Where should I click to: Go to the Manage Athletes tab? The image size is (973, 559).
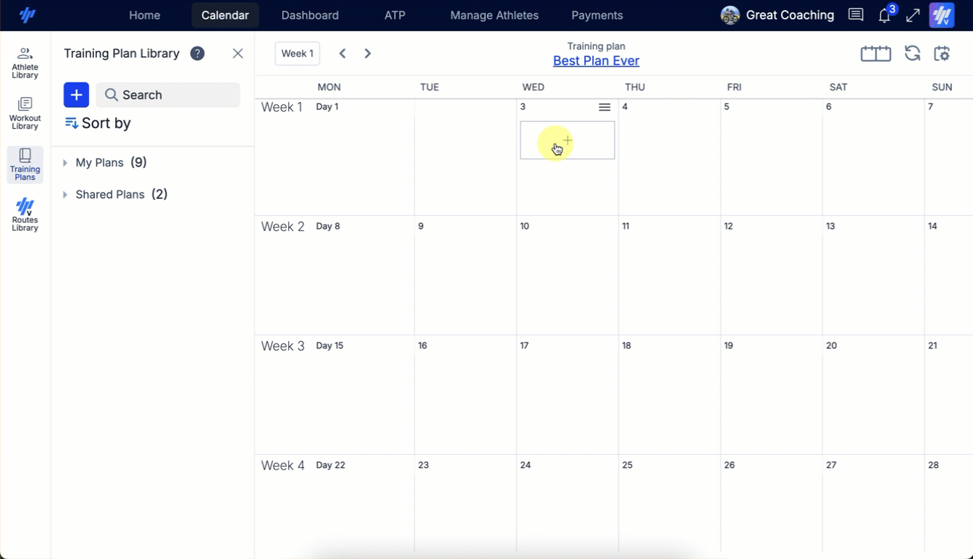coord(494,15)
